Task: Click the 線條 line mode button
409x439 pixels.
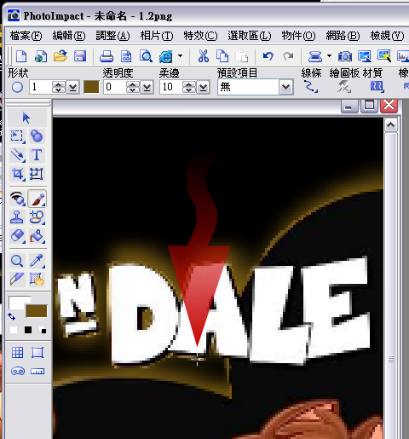Action: point(311,86)
